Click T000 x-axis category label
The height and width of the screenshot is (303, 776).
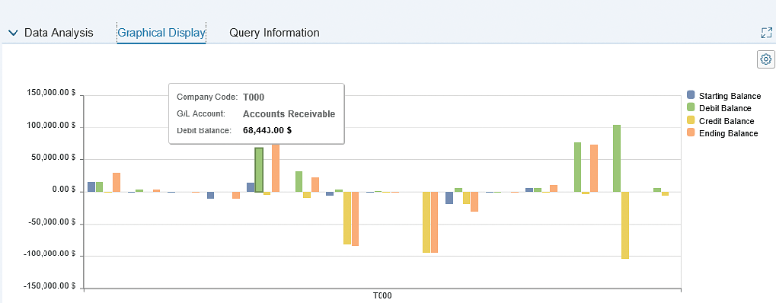382,296
